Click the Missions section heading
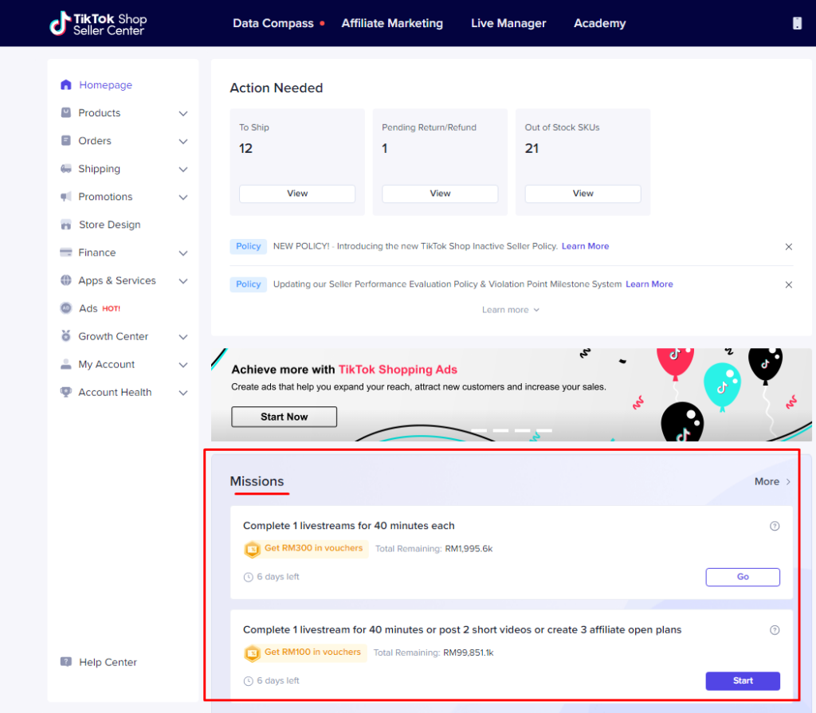This screenshot has width=816, height=713. (x=257, y=481)
